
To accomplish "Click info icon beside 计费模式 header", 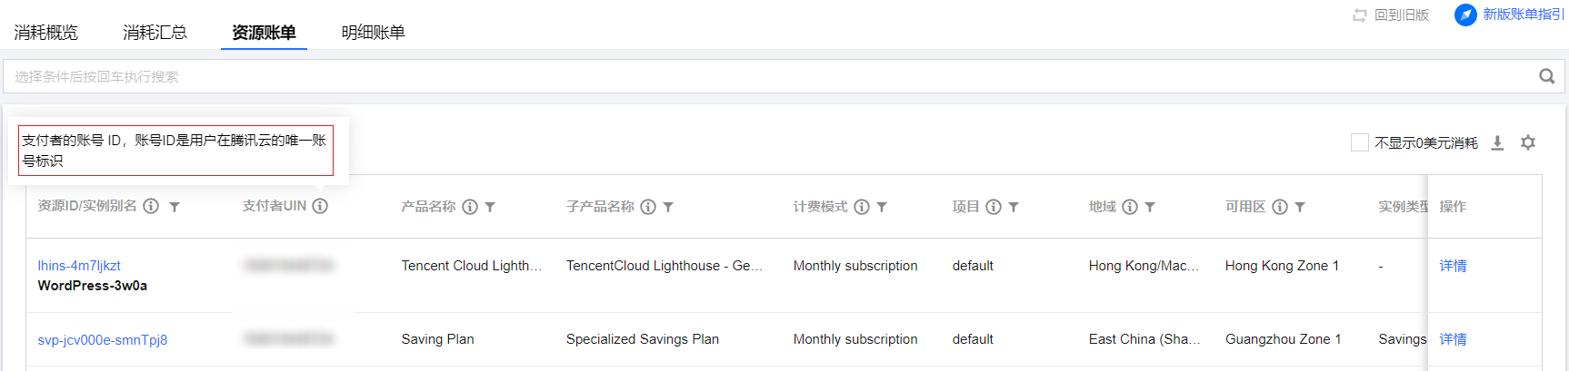I will point(862,207).
